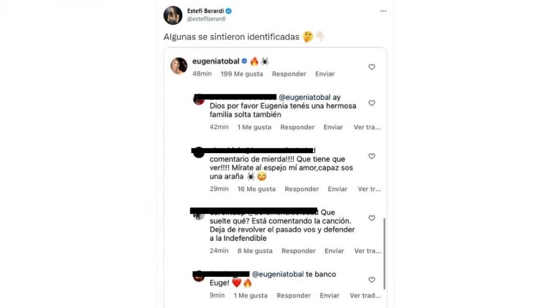Click Responder under eugeniatobal's comment
Screen dimensions: 549x308
289,74
